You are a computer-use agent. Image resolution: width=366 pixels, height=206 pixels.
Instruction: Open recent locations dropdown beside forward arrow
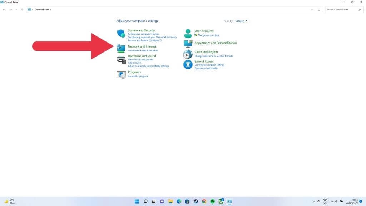coord(16,10)
